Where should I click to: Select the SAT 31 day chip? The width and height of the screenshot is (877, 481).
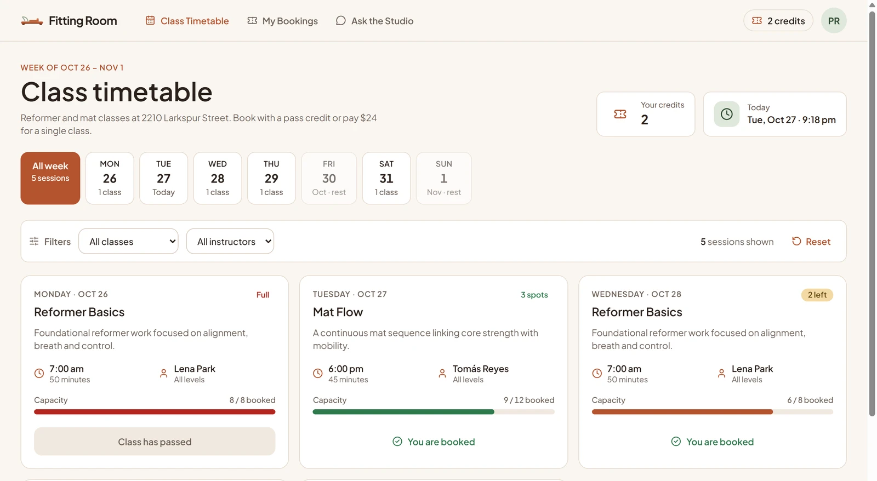[x=386, y=178]
